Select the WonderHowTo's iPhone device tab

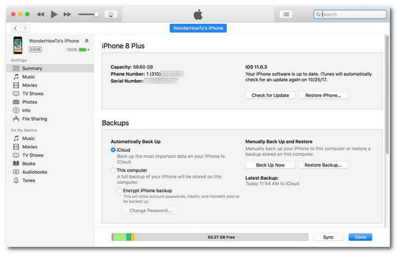click(198, 28)
